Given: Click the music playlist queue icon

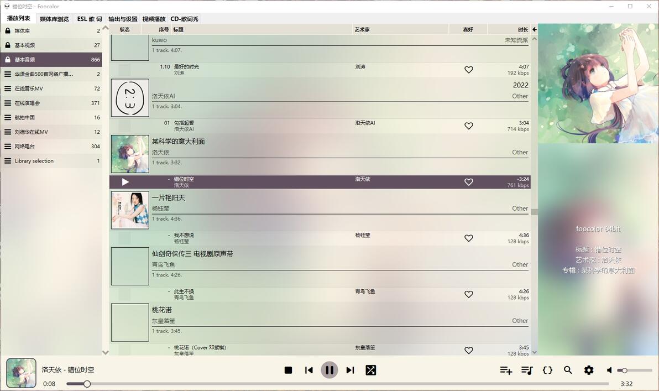Looking at the screenshot, I should click(527, 370).
